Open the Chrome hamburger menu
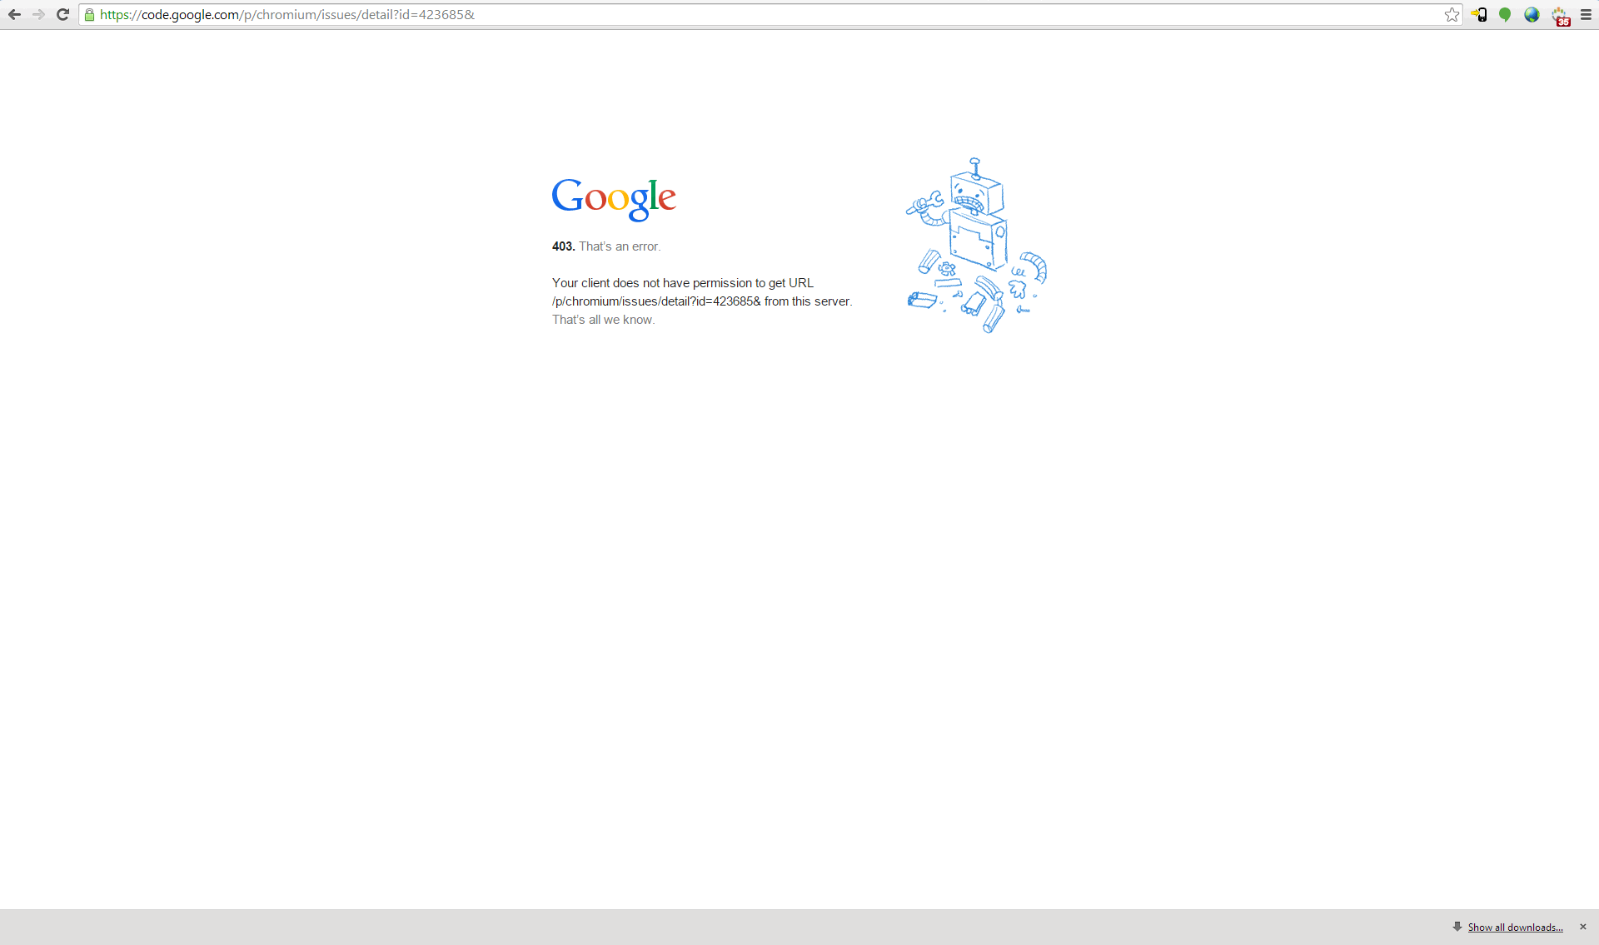 [x=1586, y=14]
